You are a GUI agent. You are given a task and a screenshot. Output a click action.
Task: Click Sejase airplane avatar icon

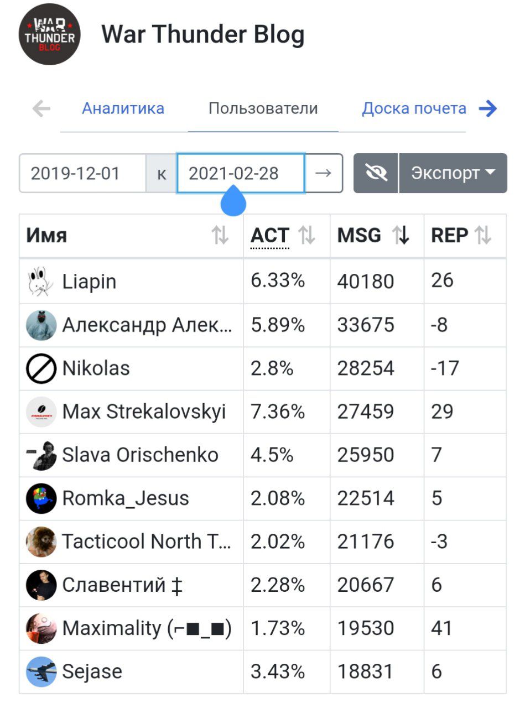coord(41,671)
